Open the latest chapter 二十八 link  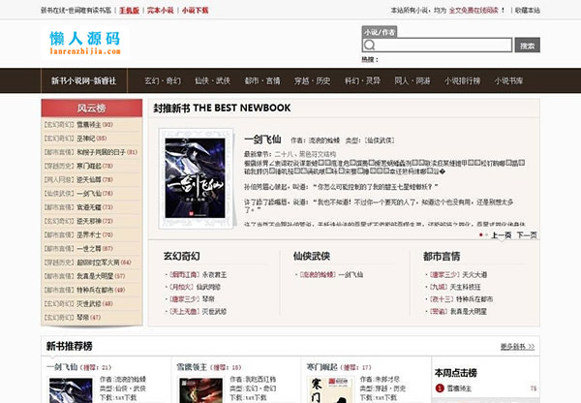[x=305, y=154]
